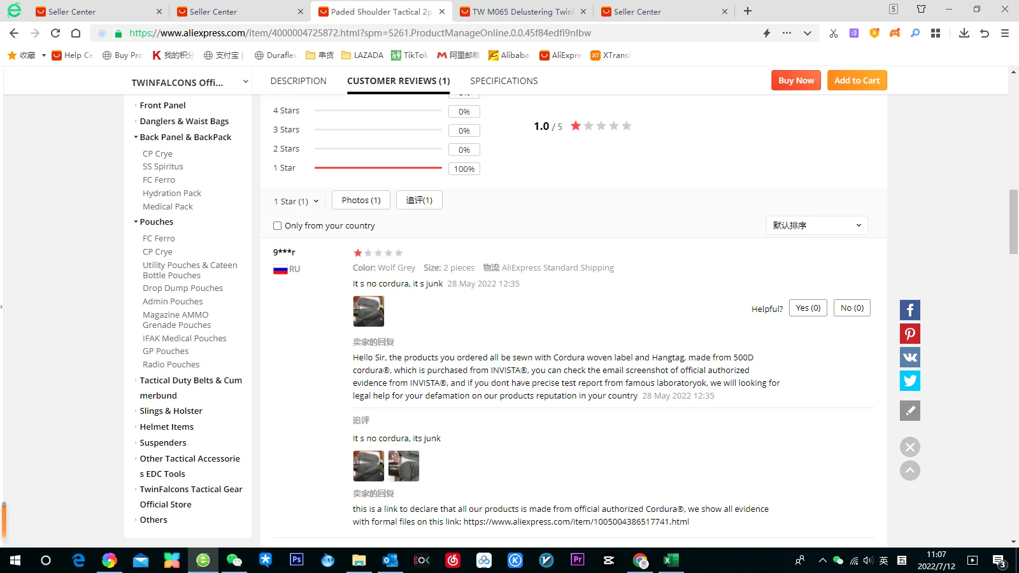Open the TikTok bookmark

[410, 55]
